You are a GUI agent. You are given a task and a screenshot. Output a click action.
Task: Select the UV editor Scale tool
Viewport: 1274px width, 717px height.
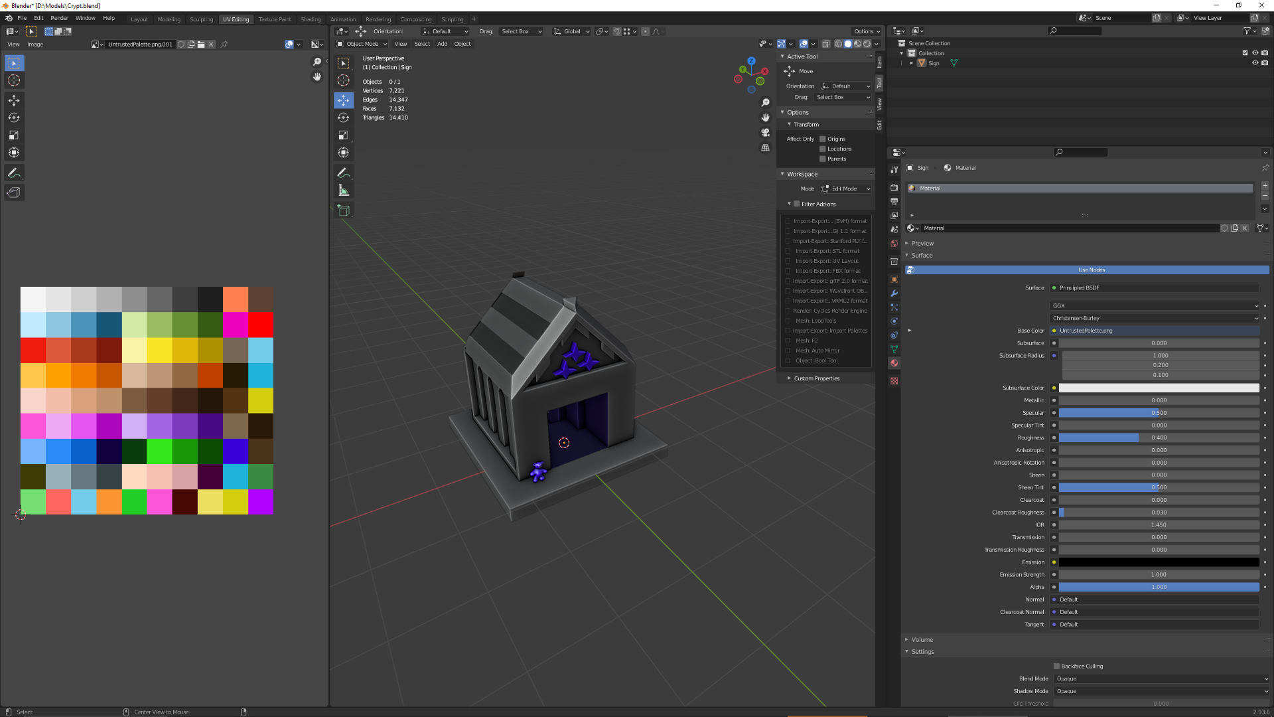(13, 135)
